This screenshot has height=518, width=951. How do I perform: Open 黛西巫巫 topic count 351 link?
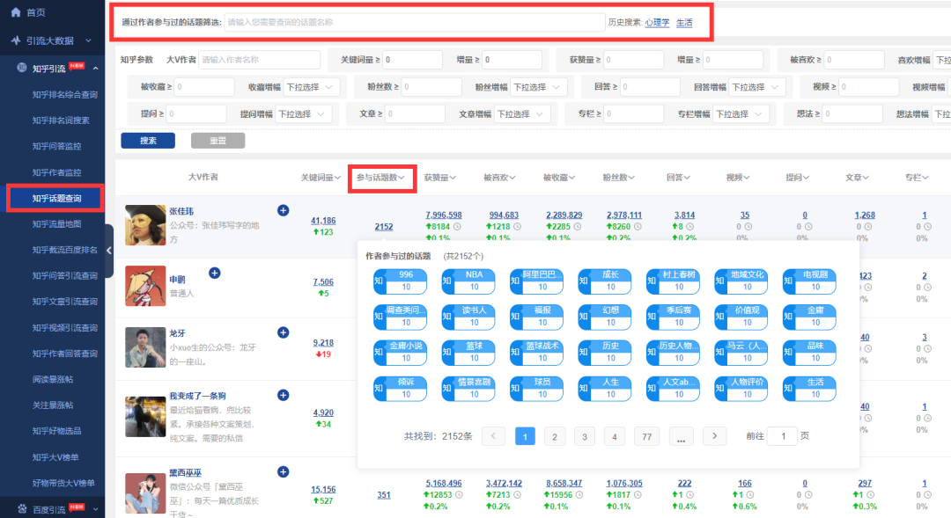coord(383,495)
